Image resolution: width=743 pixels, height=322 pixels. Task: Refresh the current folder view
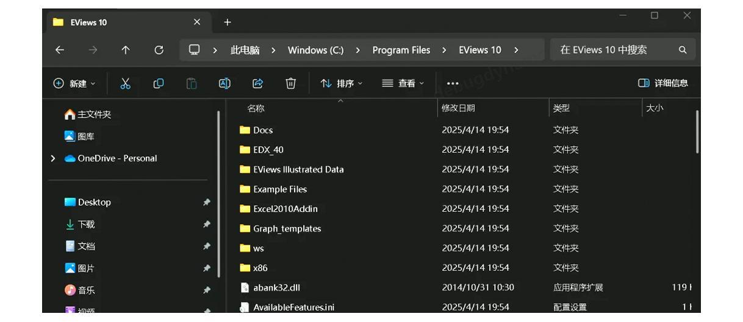tap(159, 50)
